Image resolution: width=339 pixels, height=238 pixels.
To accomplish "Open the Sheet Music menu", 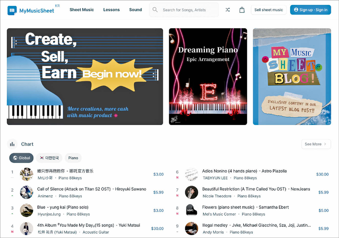I will pos(82,10).
